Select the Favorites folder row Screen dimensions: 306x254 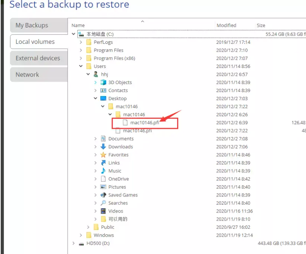(x=118, y=155)
